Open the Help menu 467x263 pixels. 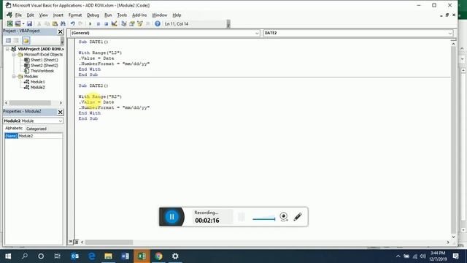(x=177, y=15)
